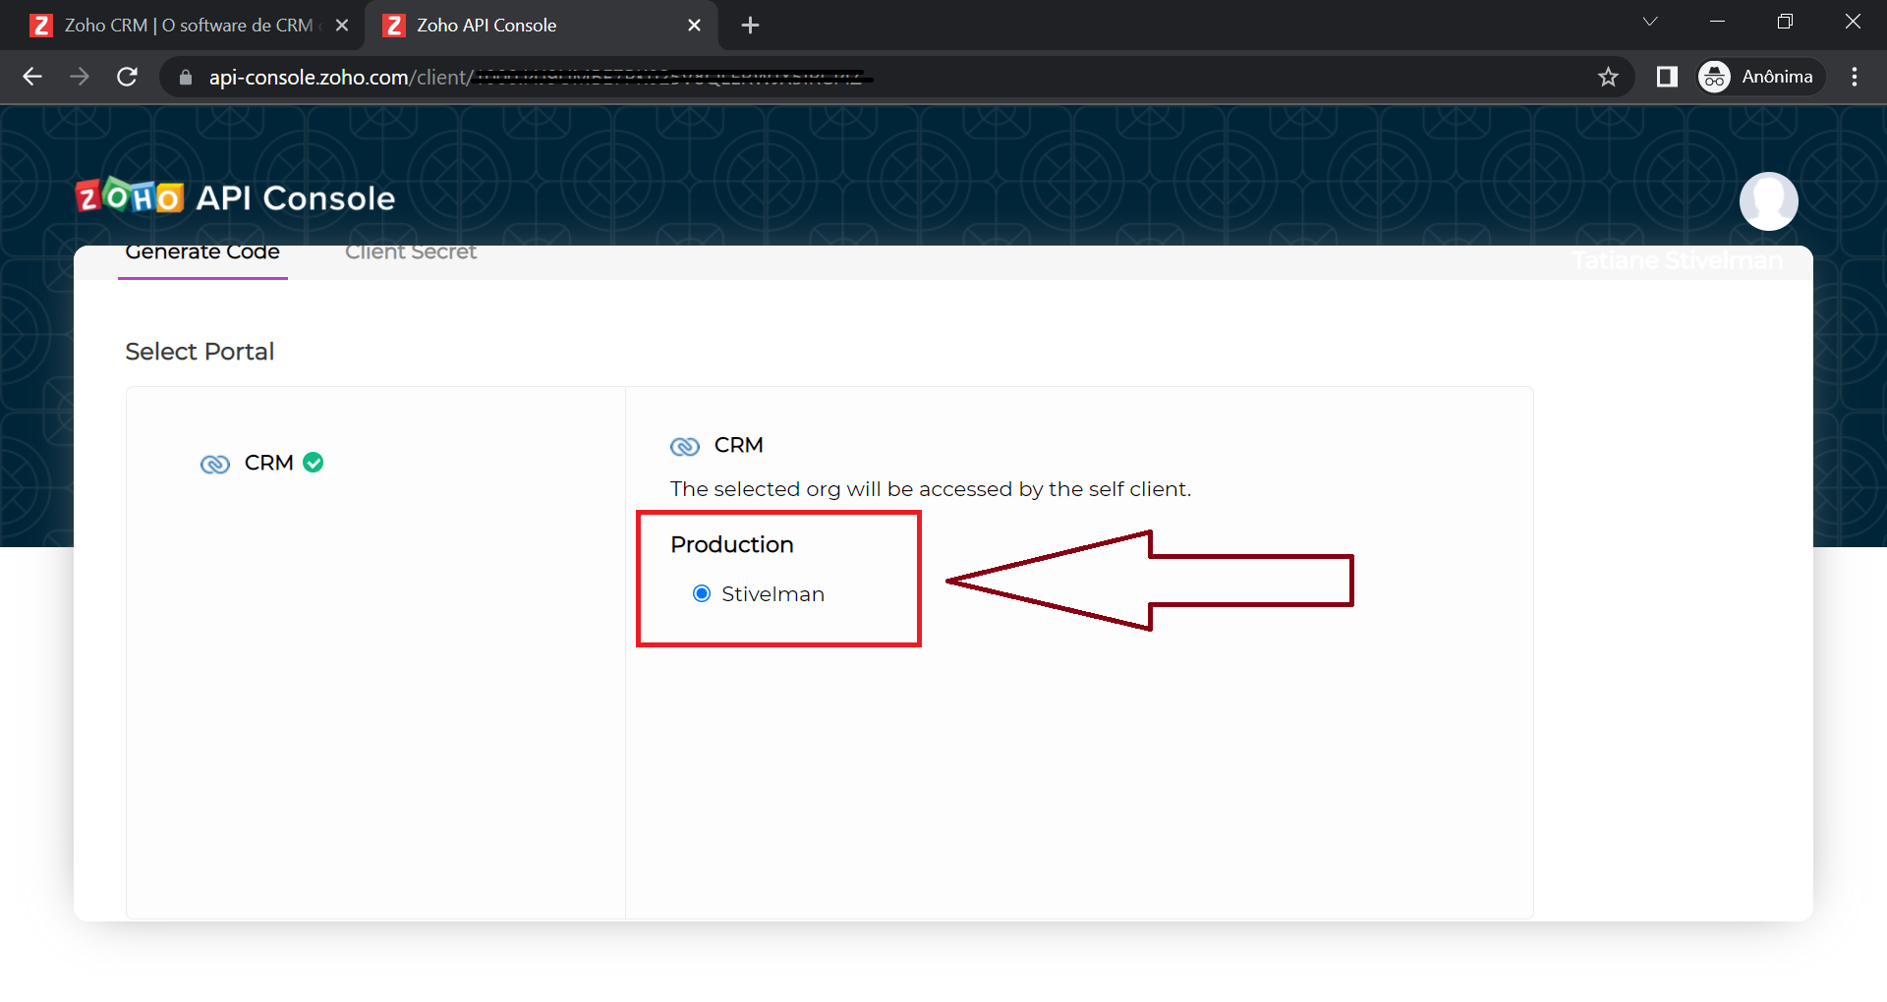Click the Zoho logo in the header
The width and height of the screenshot is (1887, 1002).
point(130,196)
